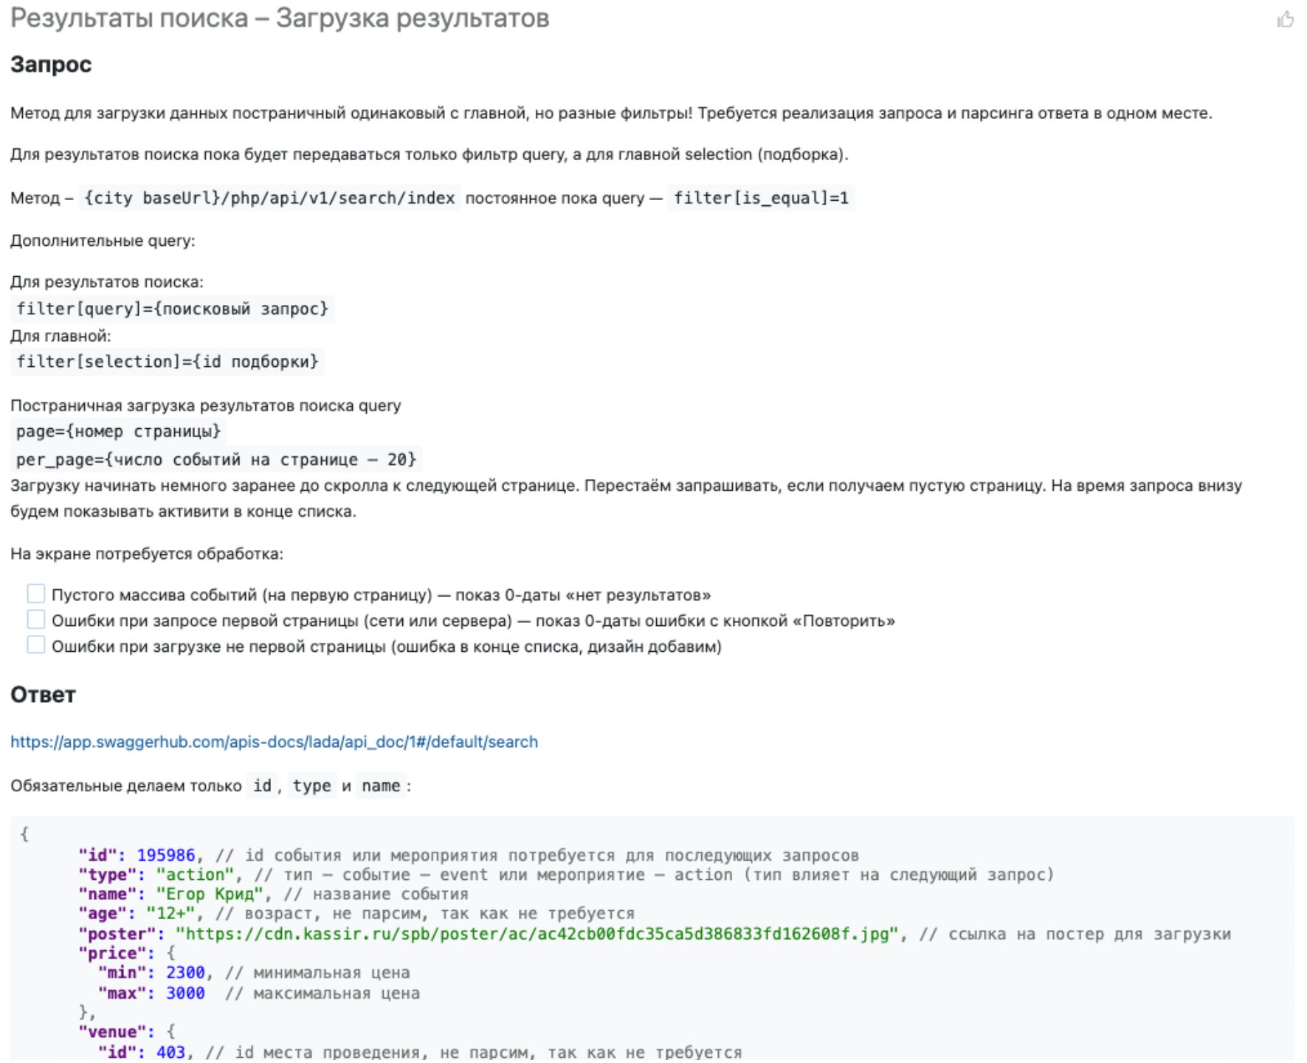Open the swaggerhub api_doc search link
The width and height of the screenshot is (1307, 1063).
pos(274,742)
